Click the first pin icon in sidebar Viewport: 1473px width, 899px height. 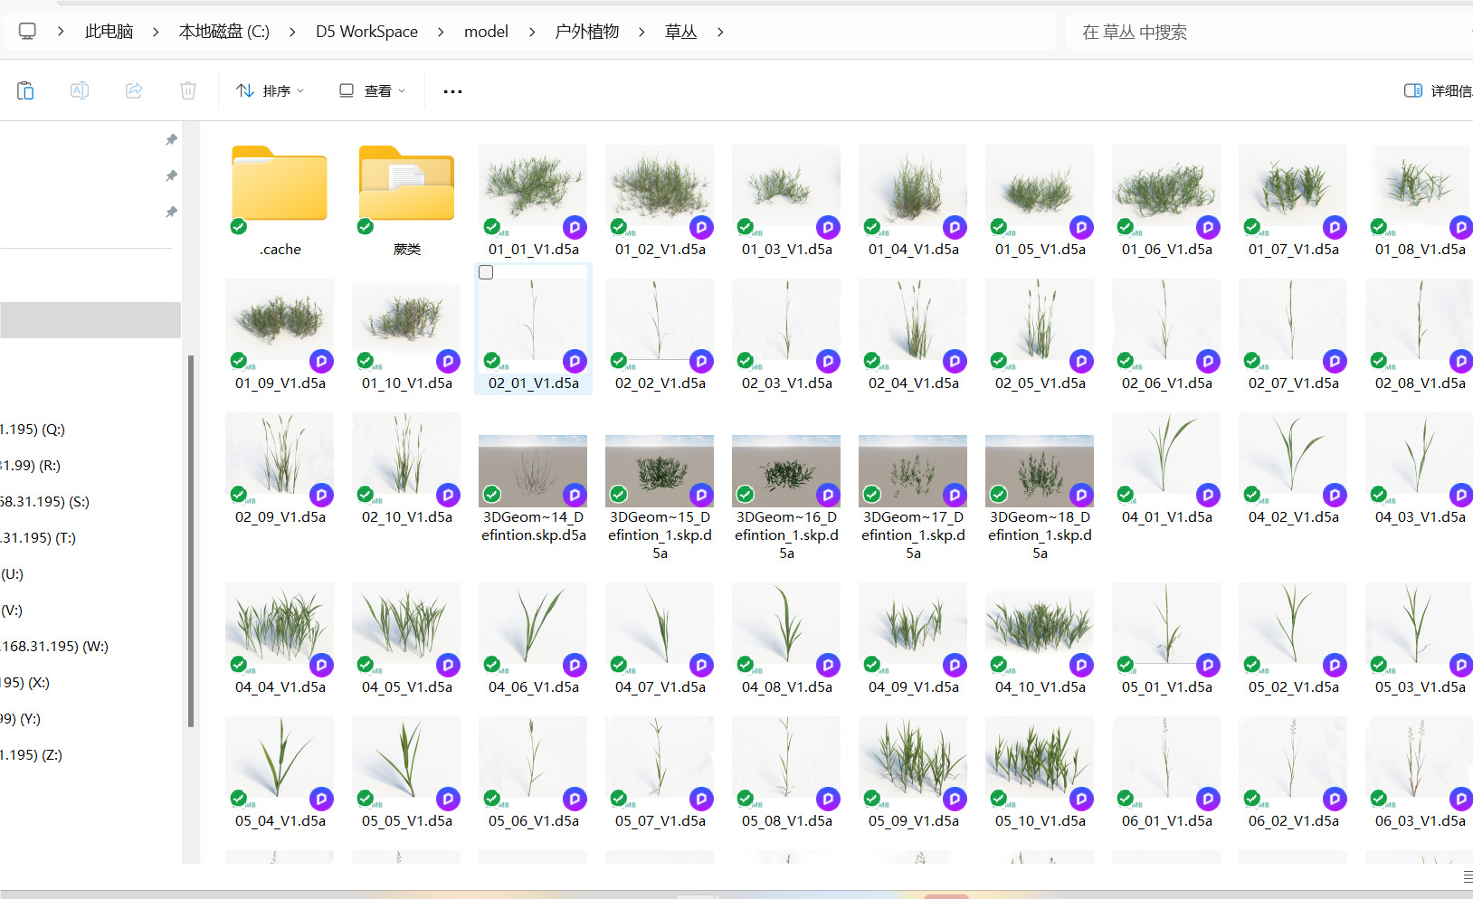coord(171,139)
